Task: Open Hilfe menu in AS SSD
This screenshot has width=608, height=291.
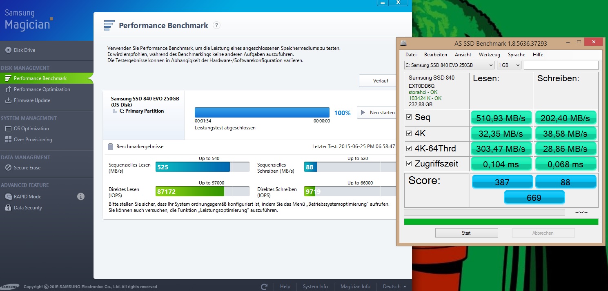Action: click(538, 55)
